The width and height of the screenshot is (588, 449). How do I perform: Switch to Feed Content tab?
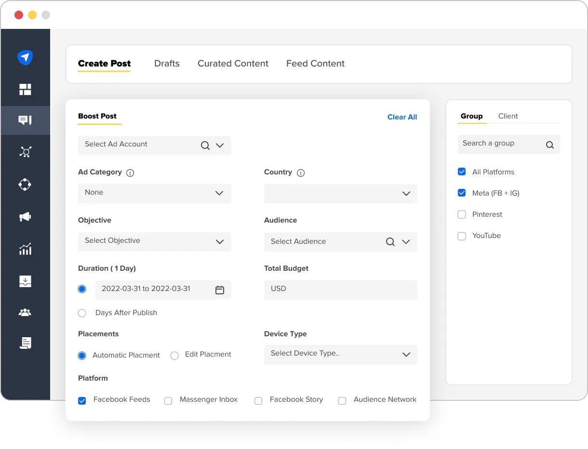315,64
